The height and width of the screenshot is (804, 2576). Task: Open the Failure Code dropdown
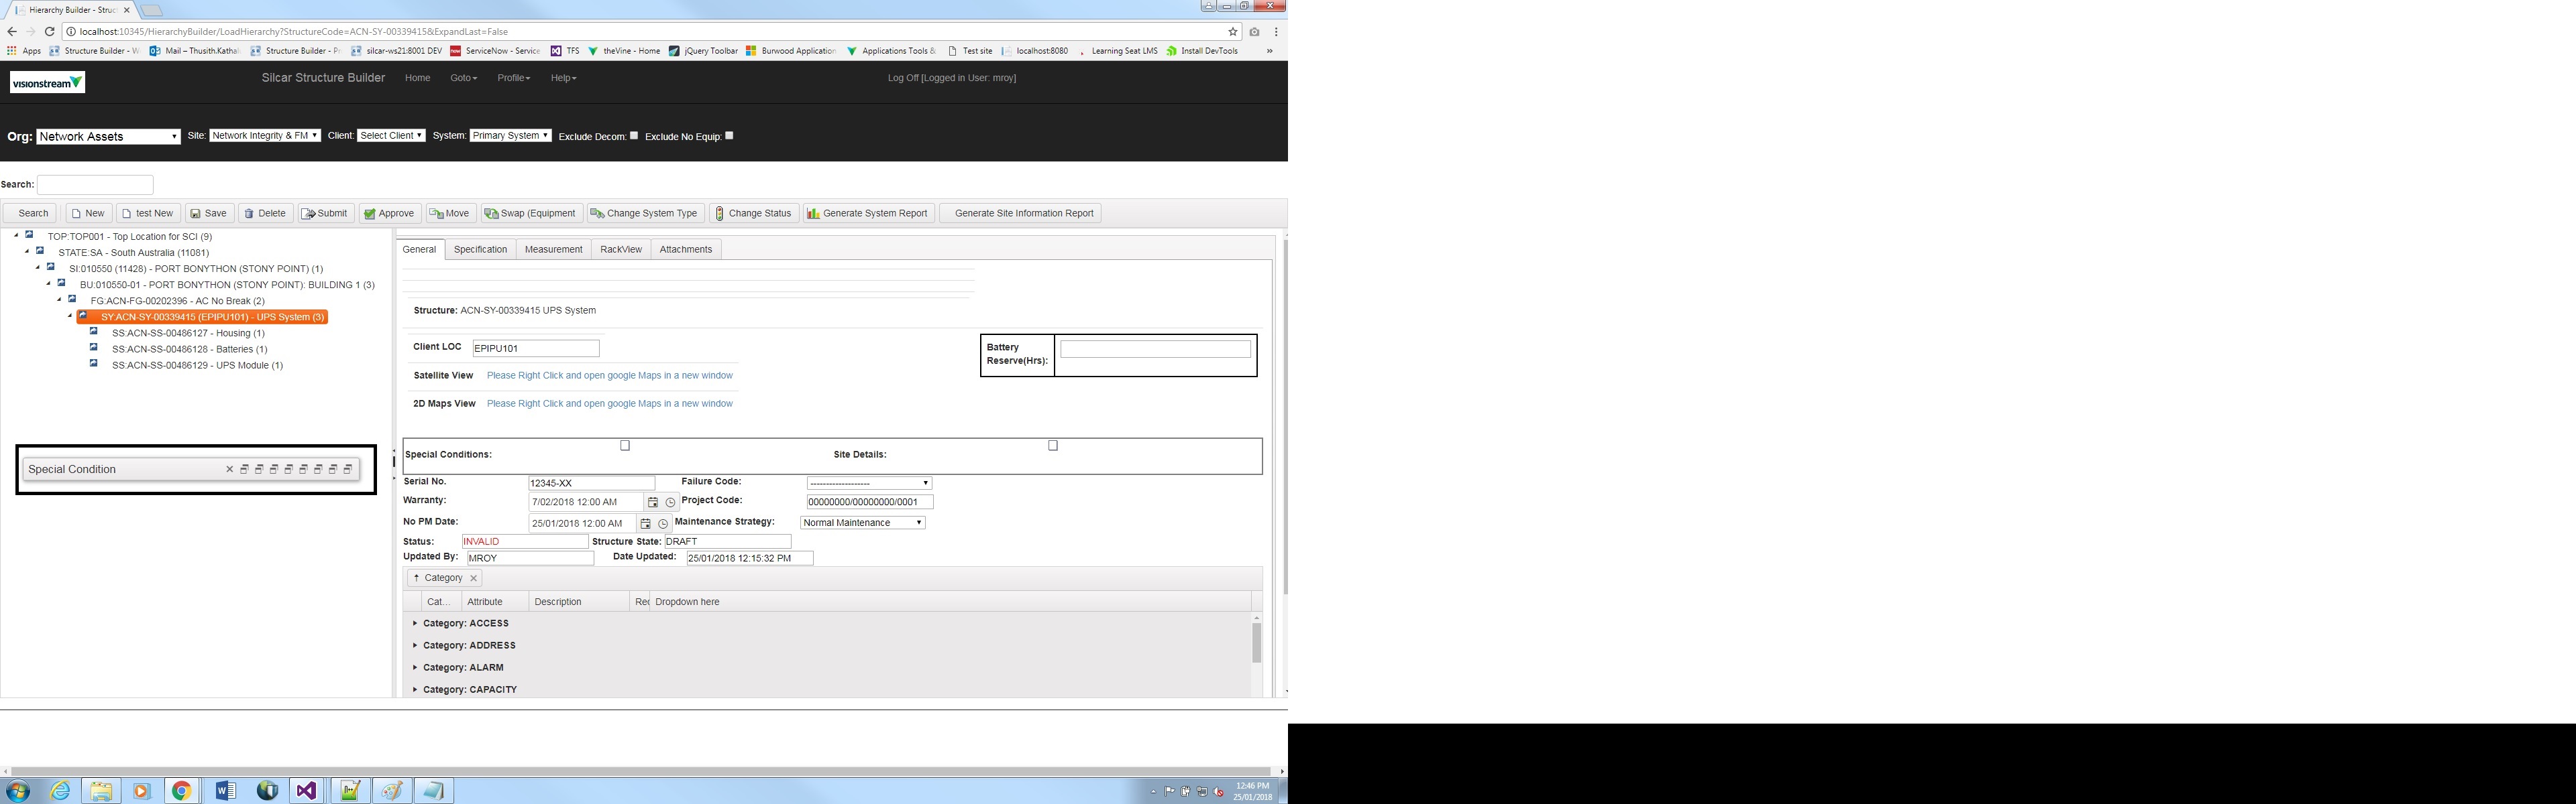(868, 483)
